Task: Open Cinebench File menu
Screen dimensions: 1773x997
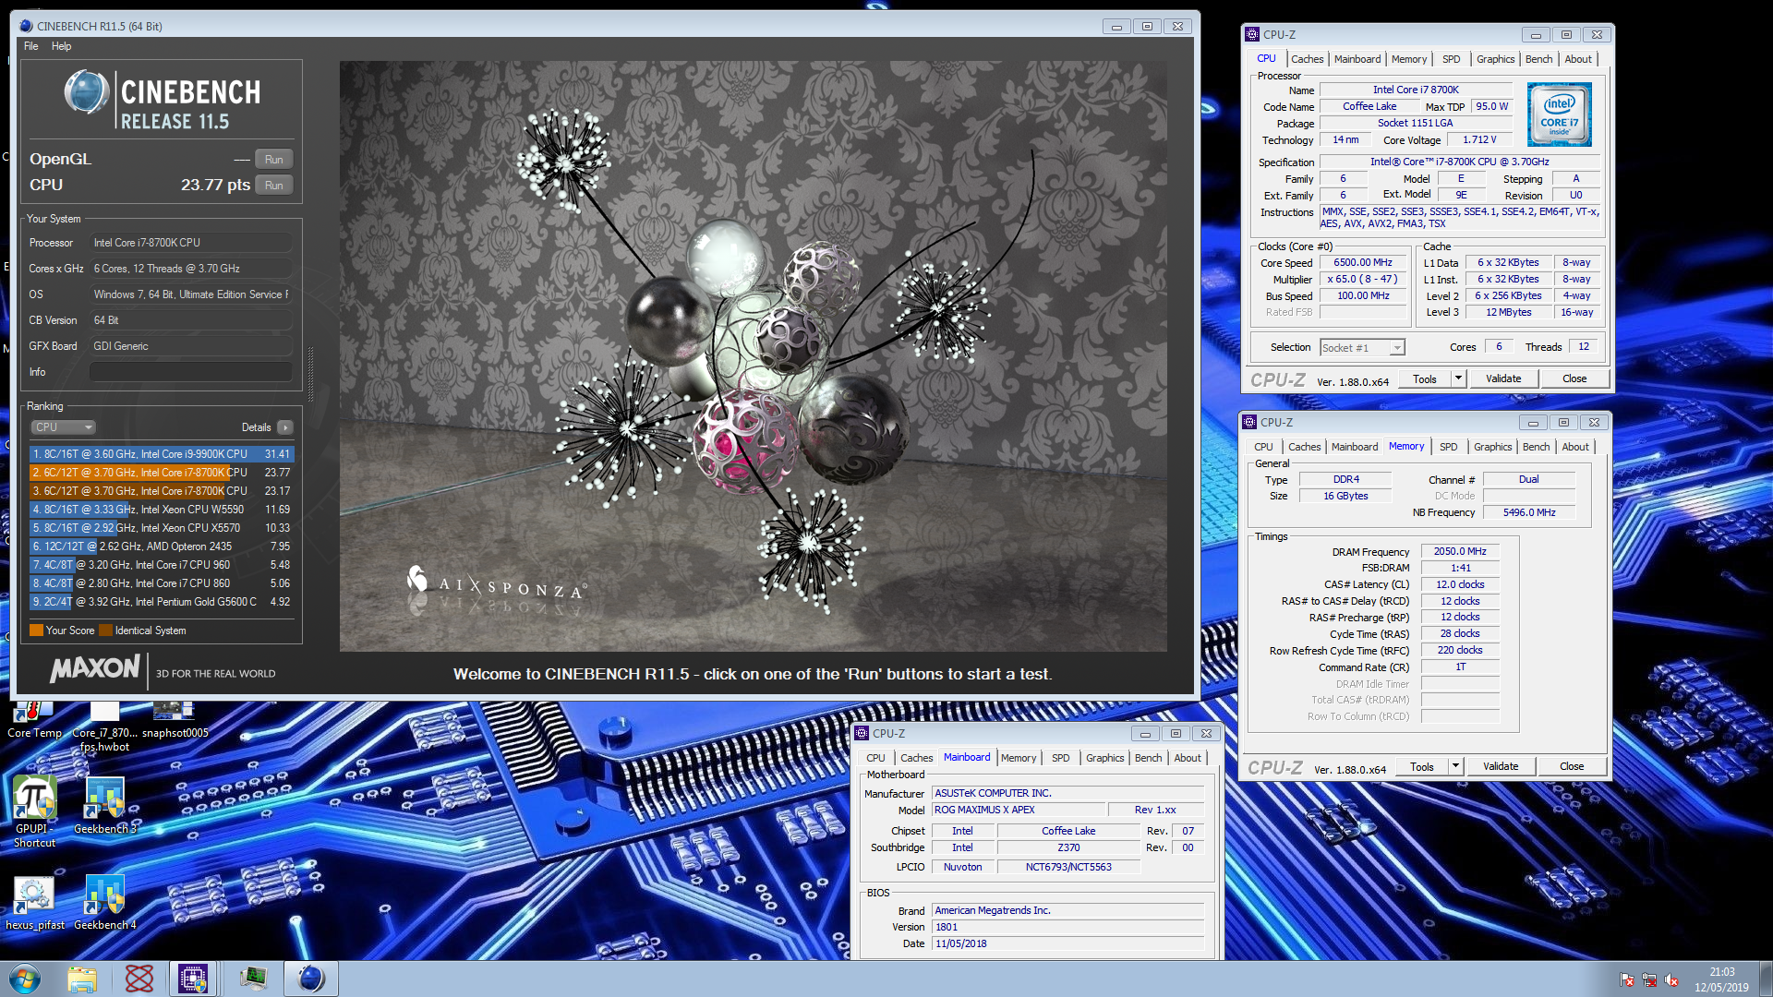Action: pyautogui.click(x=31, y=46)
